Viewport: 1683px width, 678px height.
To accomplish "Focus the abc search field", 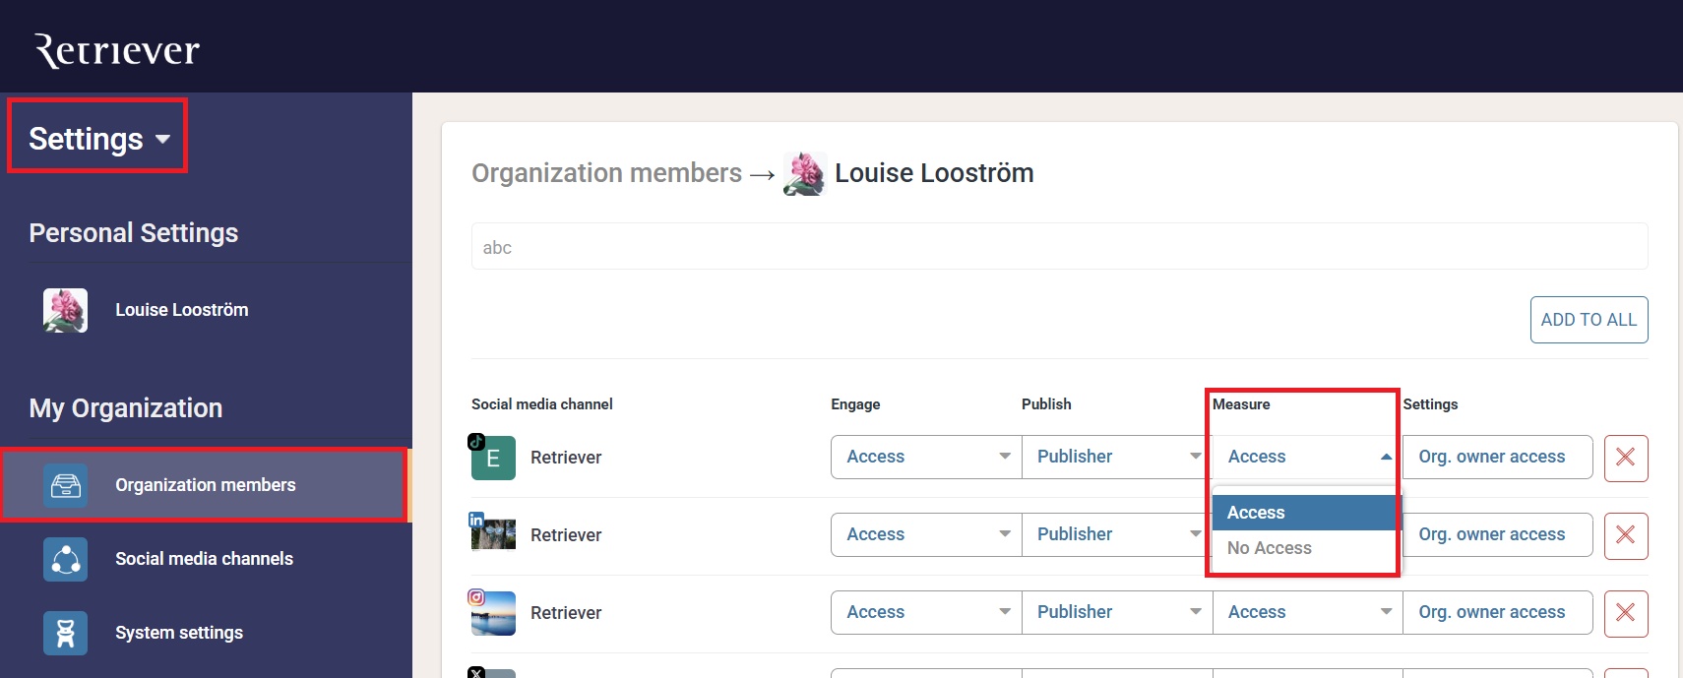I will pyautogui.click(x=1059, y=247).
